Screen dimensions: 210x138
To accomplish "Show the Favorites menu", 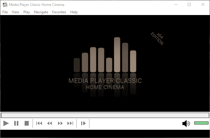I will point(59,12).
